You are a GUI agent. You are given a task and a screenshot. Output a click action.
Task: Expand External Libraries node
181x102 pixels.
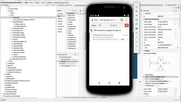point(1,94)
